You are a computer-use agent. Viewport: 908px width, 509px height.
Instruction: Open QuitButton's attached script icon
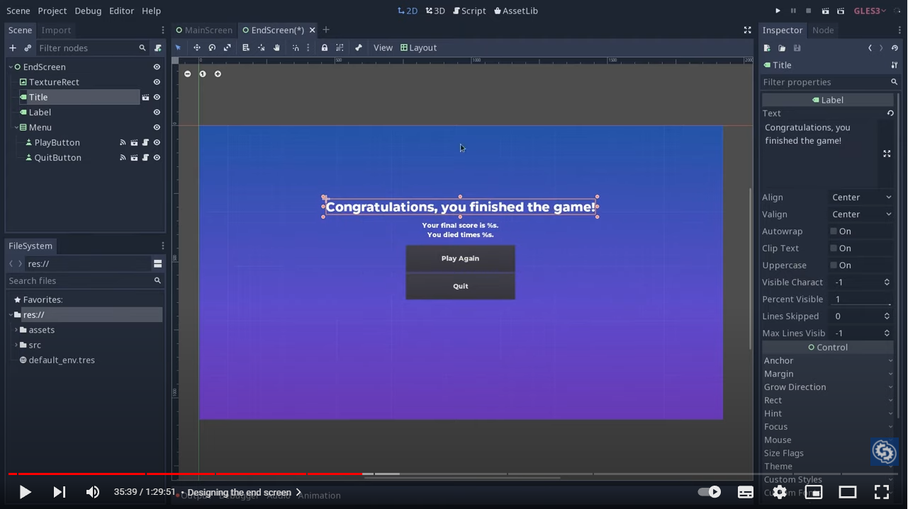[145, 157]
